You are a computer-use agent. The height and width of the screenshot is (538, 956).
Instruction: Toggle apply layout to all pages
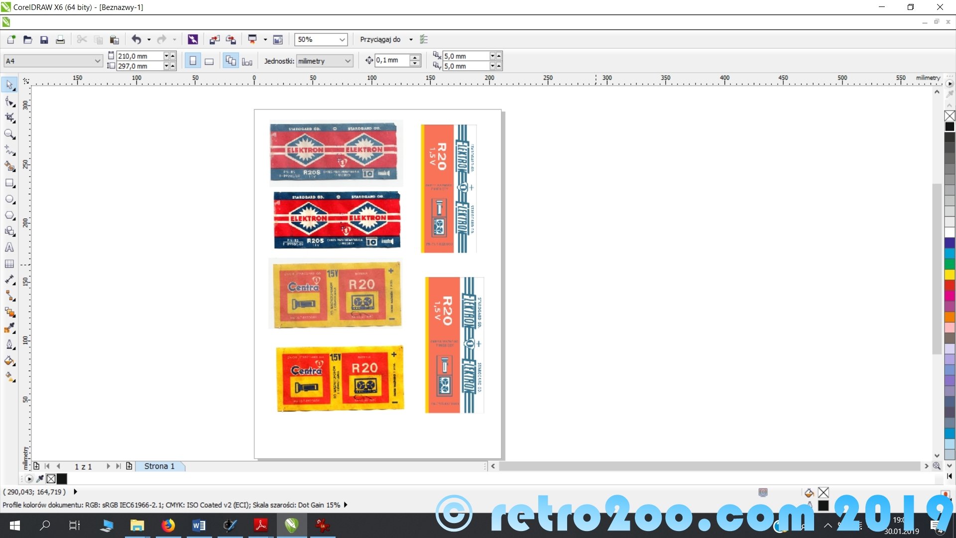[231, 61]
